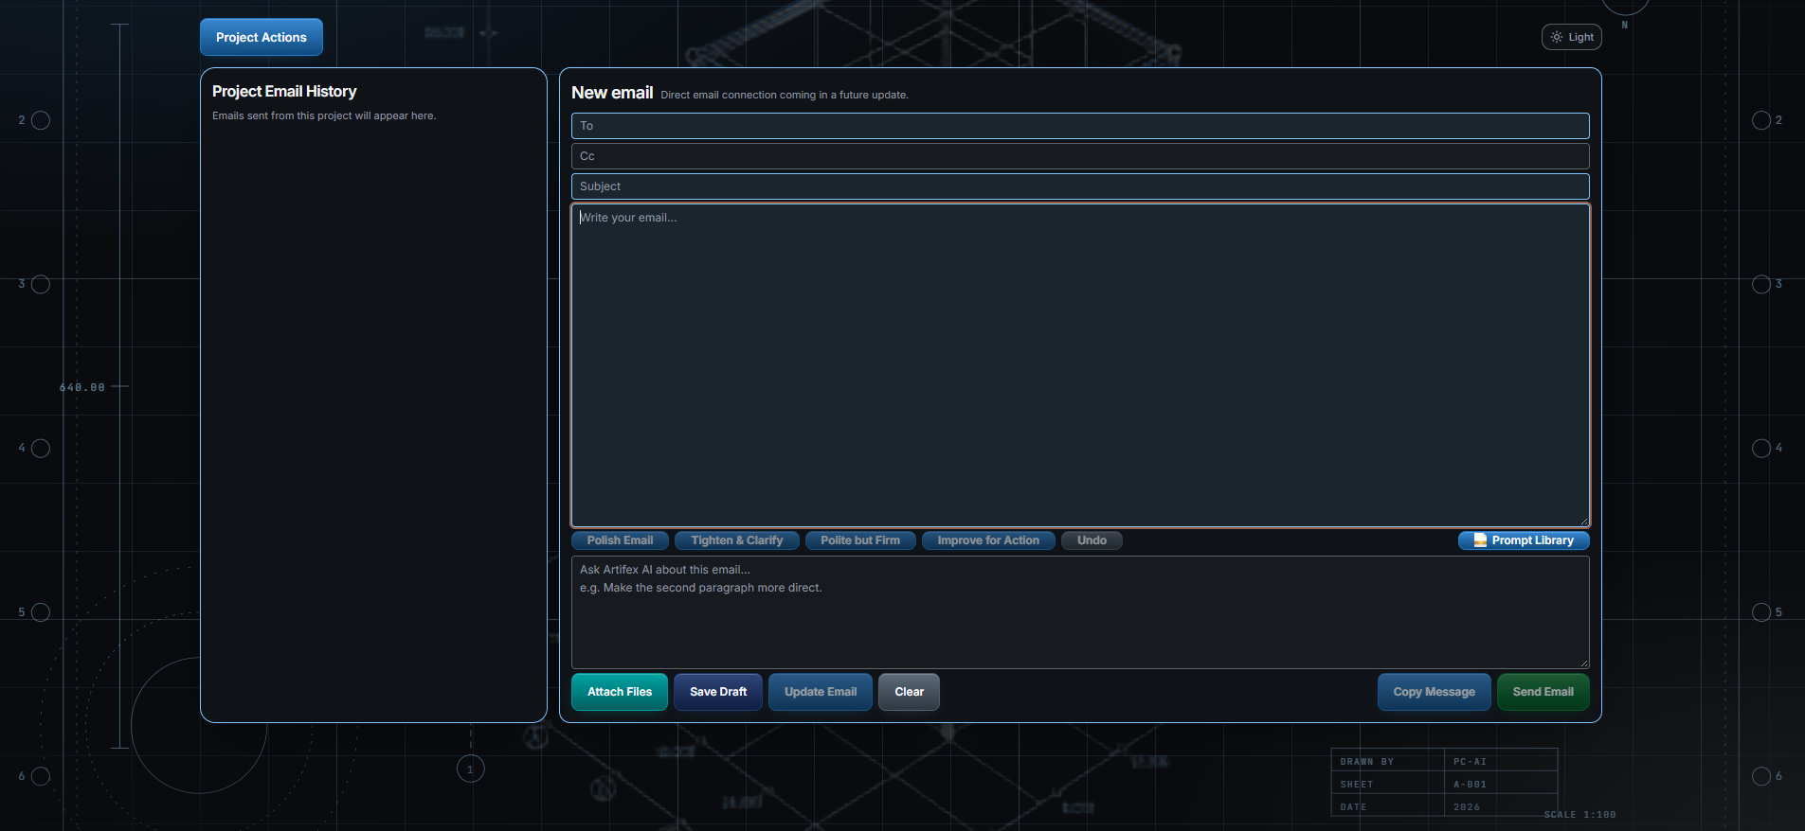
Task: Click into the Ask Artifex AI prompt box
Action: tap(1080, 612)
